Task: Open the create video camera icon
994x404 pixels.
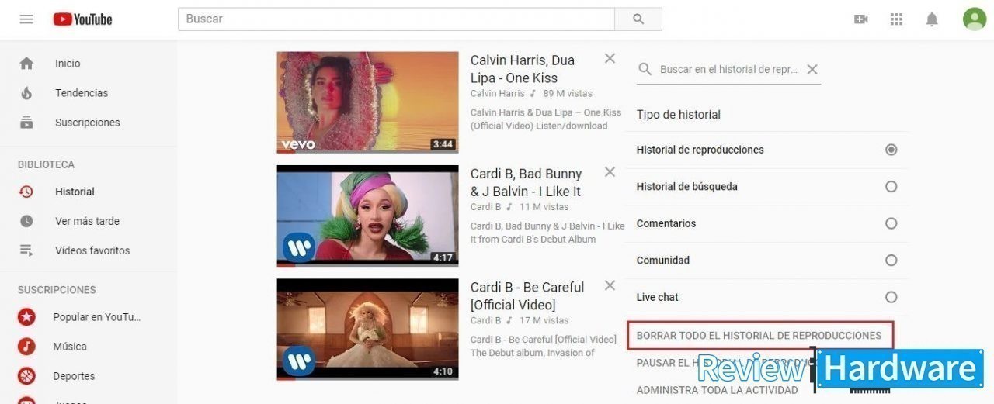Action: point(860,19)
